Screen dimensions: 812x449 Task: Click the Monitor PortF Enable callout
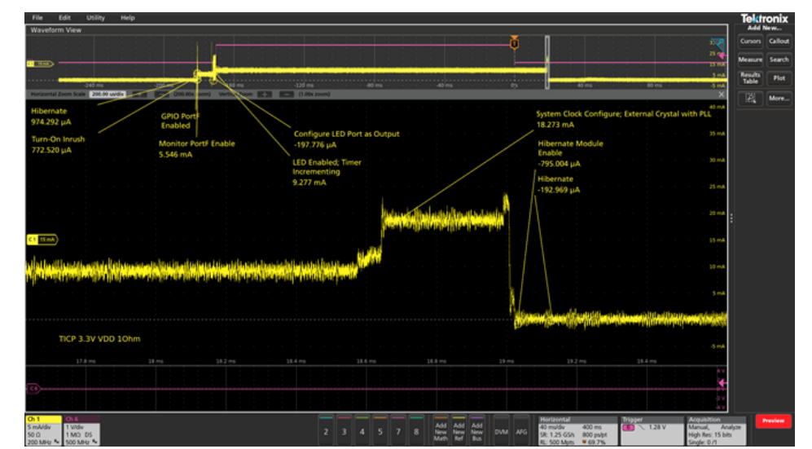pos(197,149)
